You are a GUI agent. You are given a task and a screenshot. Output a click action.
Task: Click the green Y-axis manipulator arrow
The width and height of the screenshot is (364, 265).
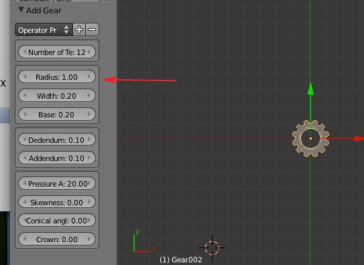[310, 89]
